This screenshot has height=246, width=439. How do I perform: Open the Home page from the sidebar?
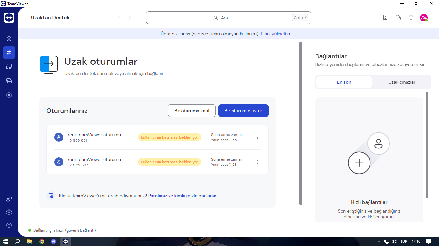click(x=9, y=38)
